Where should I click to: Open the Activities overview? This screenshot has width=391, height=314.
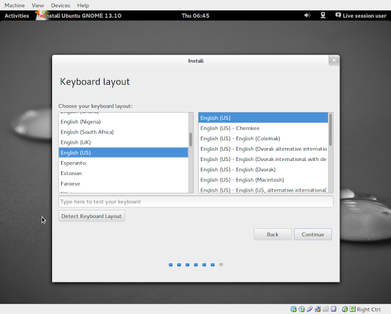click(16, 15)
